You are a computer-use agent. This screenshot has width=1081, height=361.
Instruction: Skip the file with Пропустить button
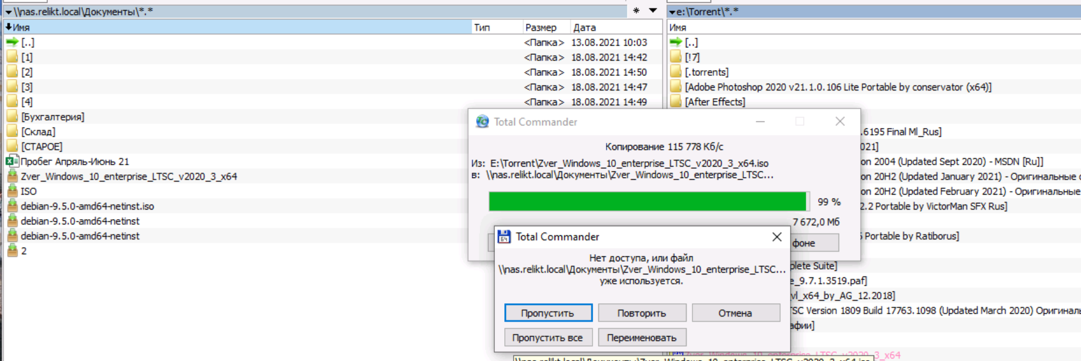548,313
